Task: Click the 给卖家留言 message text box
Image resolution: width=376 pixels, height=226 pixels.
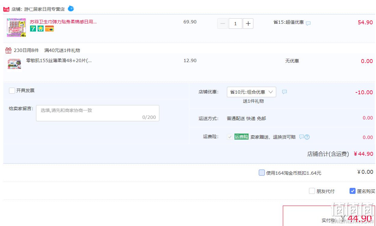Action: (x=98, y=113)
